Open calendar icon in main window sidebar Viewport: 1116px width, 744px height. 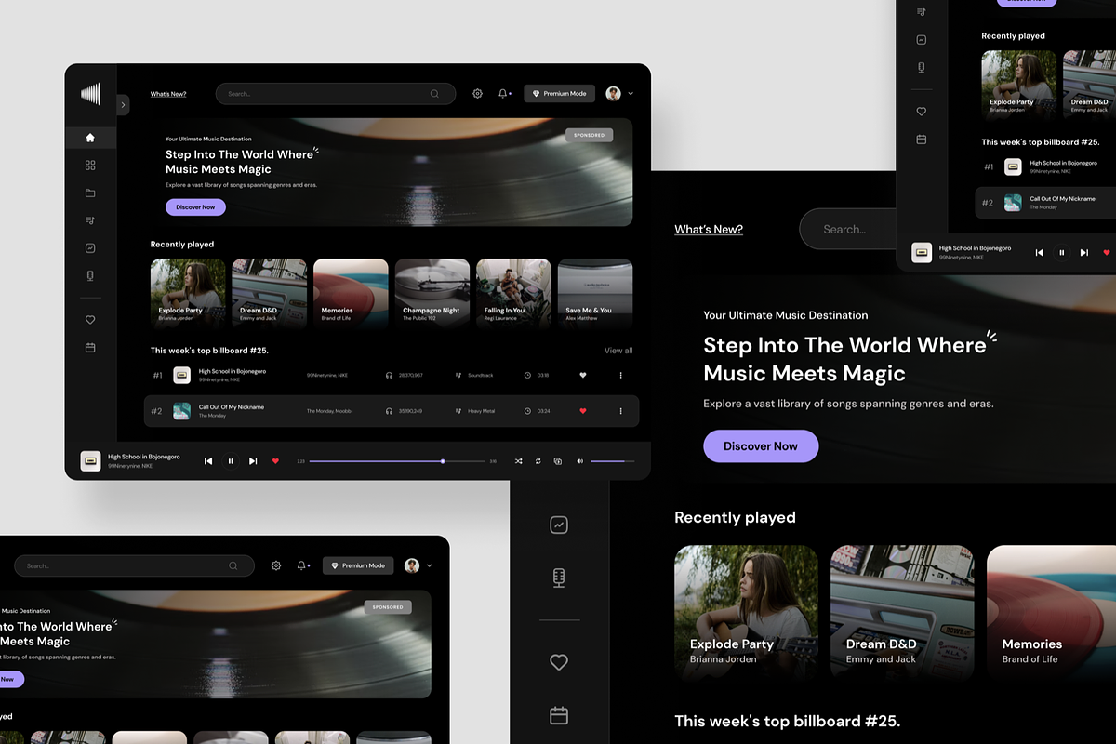tap(90, 348)
